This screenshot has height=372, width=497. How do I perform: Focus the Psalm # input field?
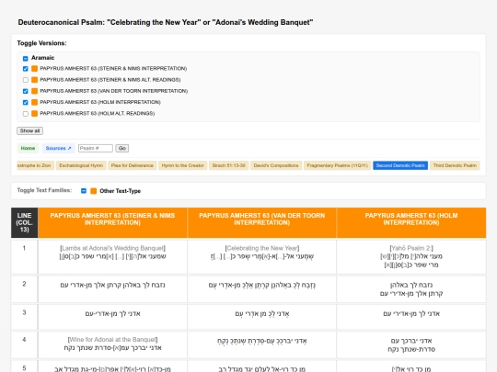tap(96, 148)
